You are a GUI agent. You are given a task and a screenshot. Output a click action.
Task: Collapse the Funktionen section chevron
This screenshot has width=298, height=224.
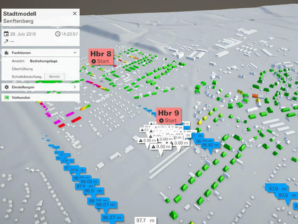(x=74, y=53)
